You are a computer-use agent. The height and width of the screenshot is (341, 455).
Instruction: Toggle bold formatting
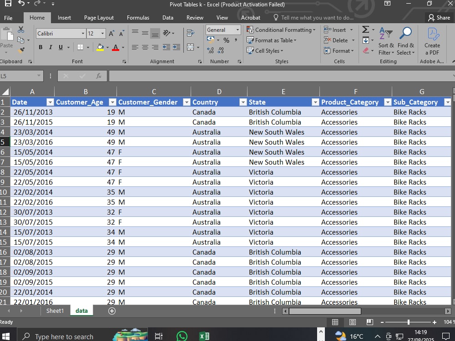click(x=40, y=47)
